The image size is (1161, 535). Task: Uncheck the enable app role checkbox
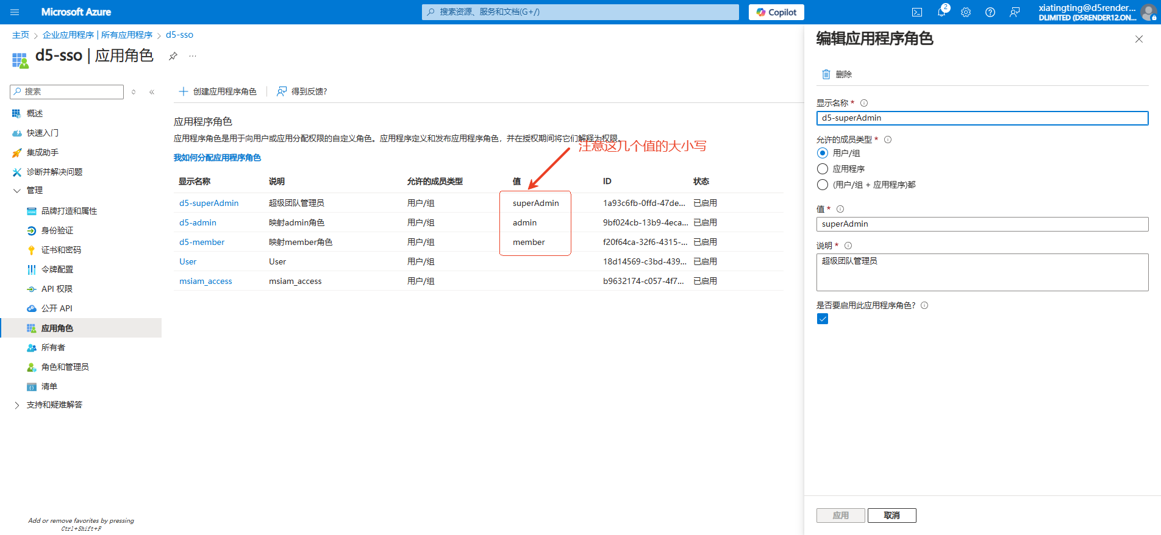tap(823, 319)
